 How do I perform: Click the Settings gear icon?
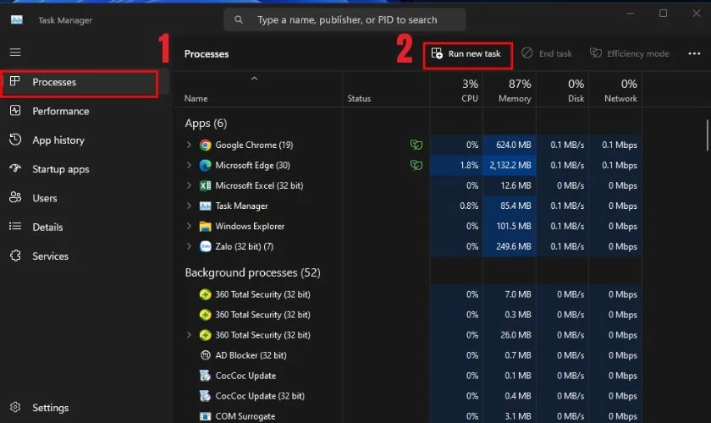click(15, 407)
